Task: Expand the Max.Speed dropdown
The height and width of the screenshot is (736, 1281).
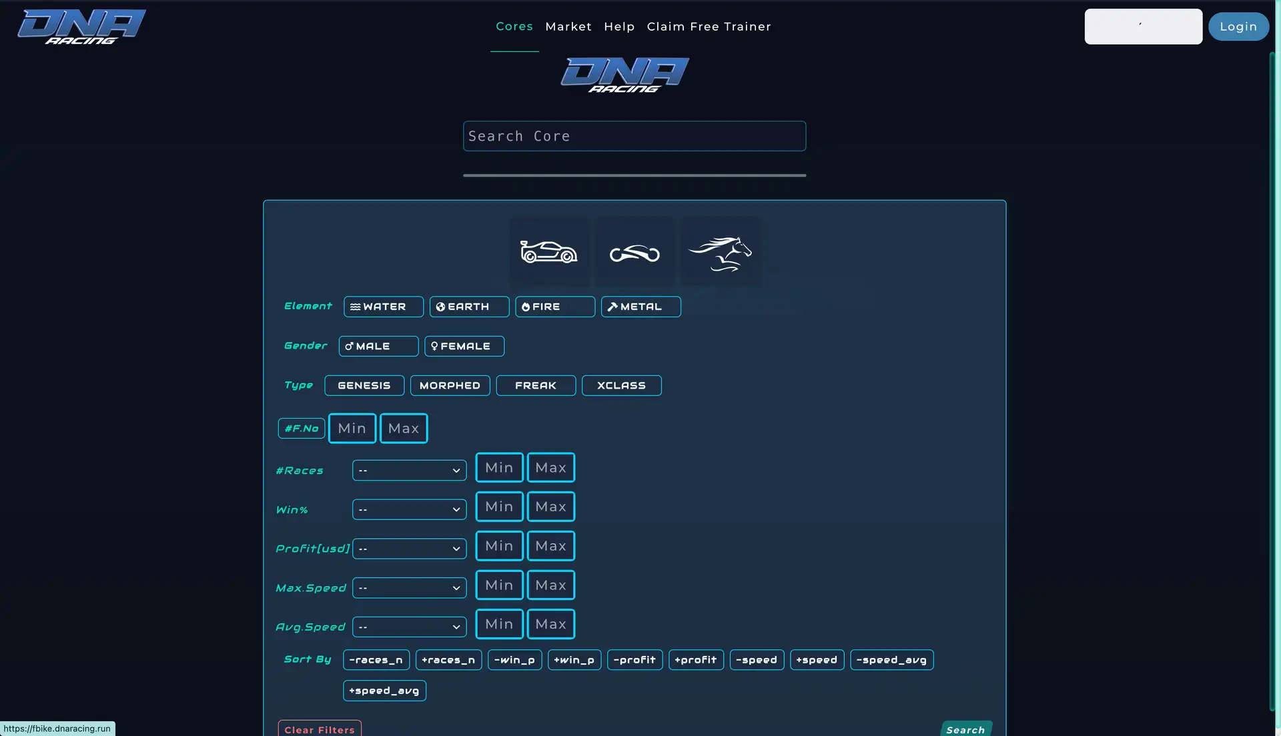Action: point(409,588)
